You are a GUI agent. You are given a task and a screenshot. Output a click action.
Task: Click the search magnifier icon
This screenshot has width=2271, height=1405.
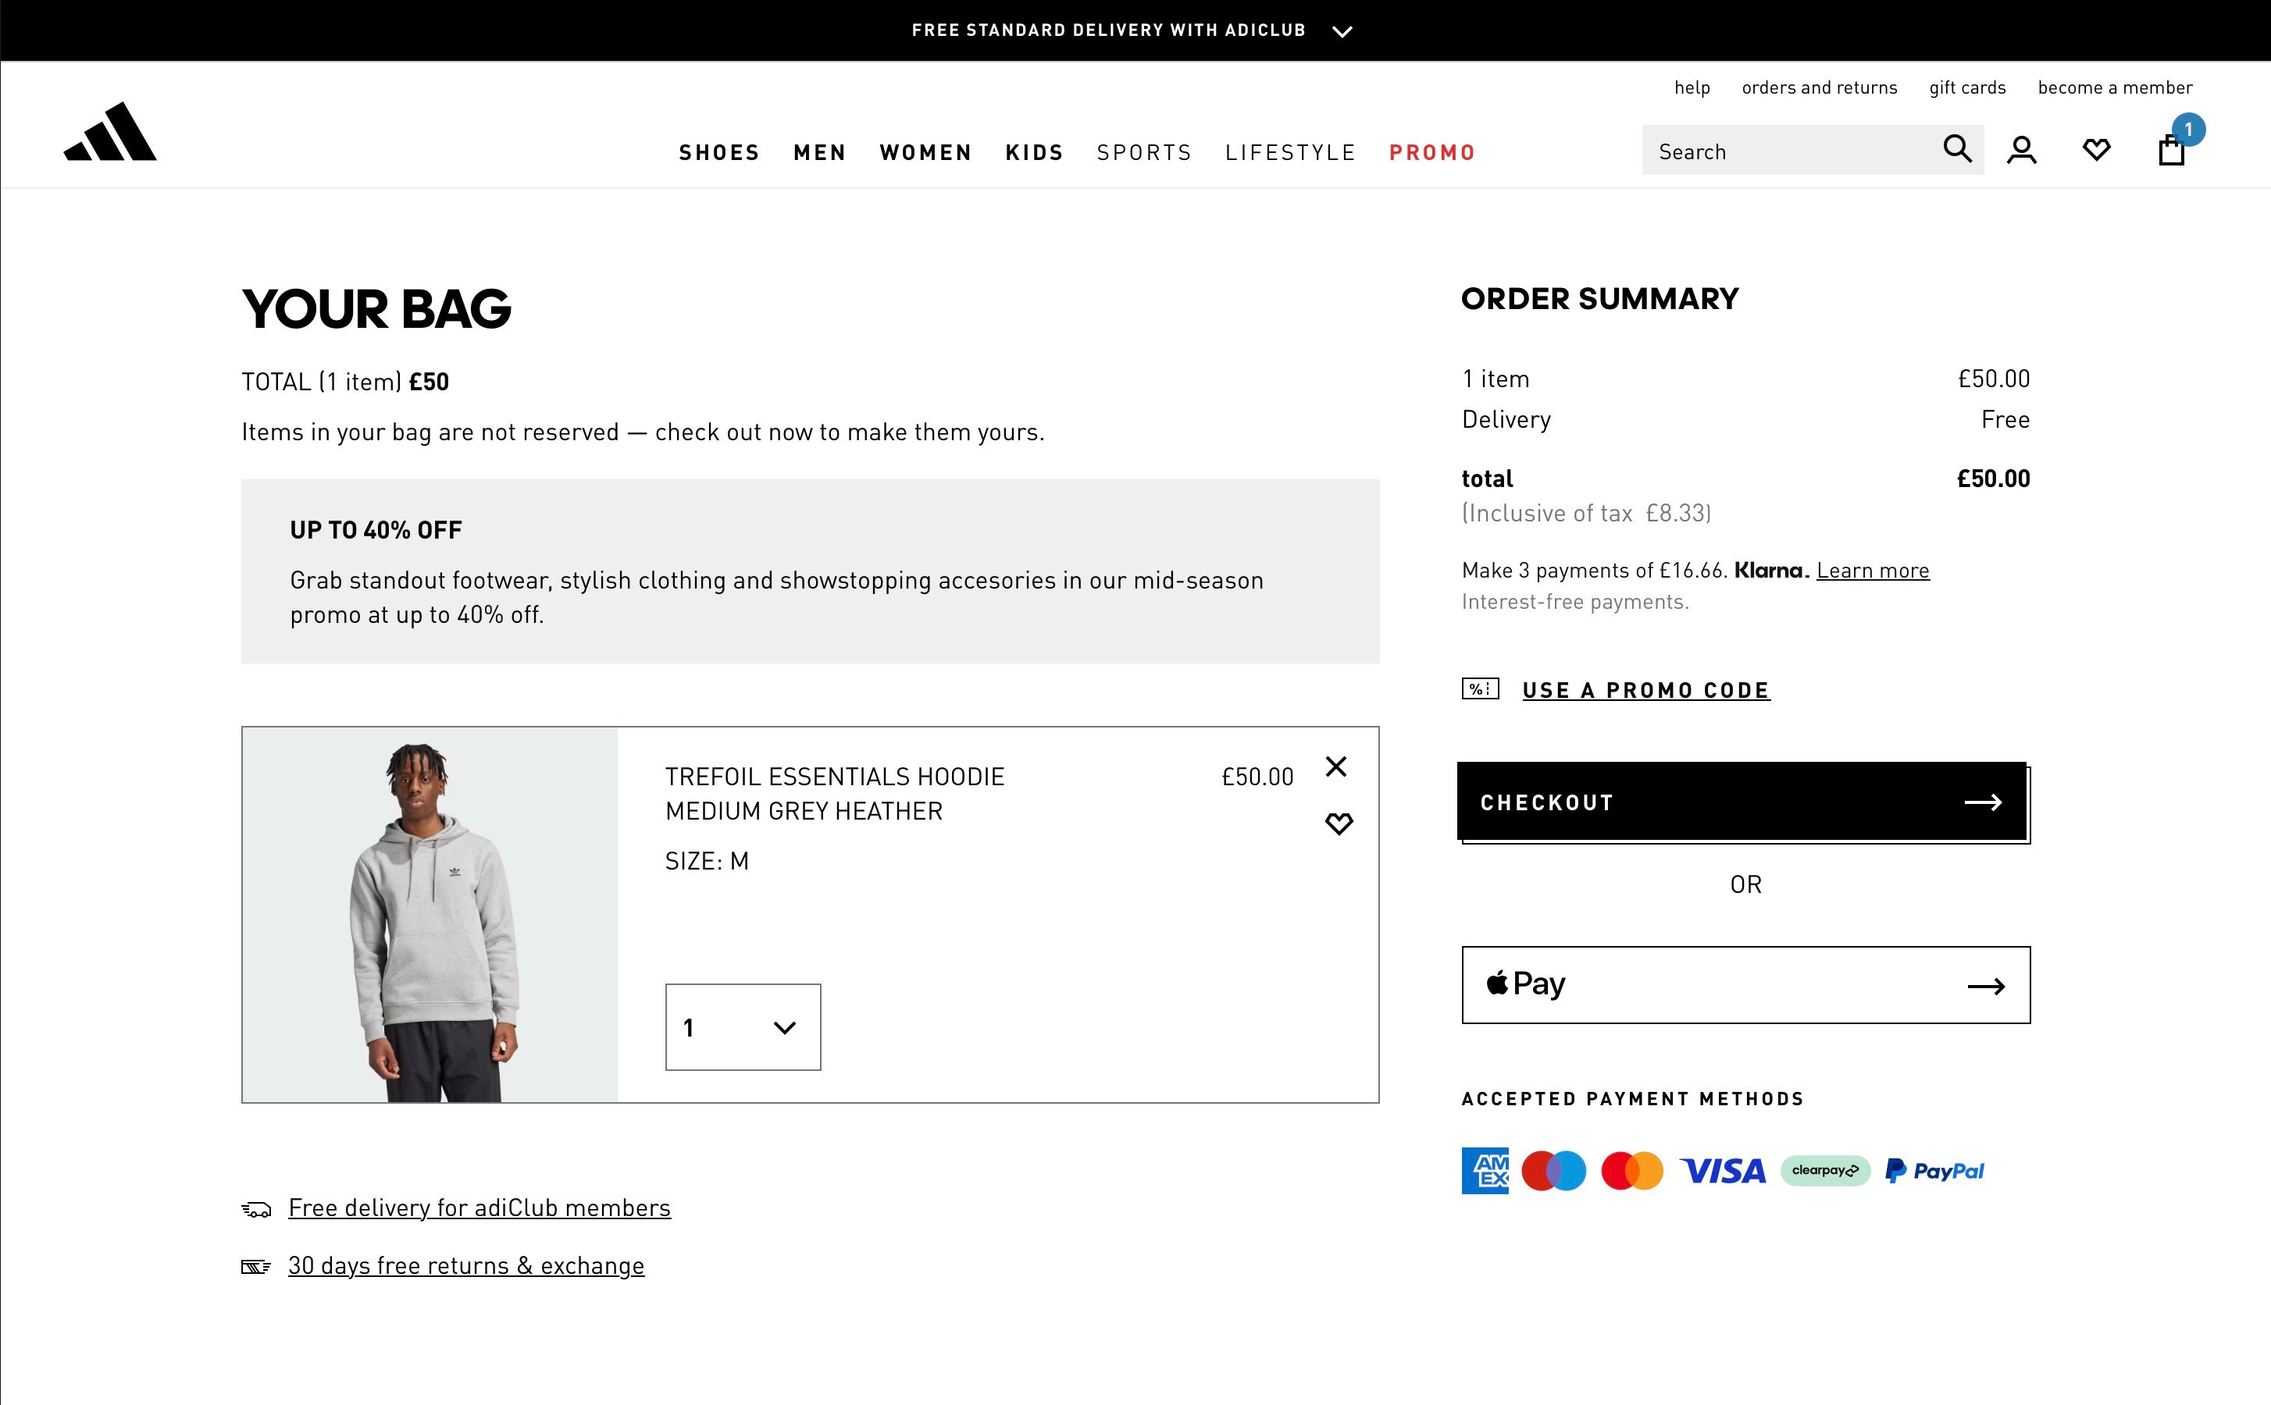tap(1957, 150)
